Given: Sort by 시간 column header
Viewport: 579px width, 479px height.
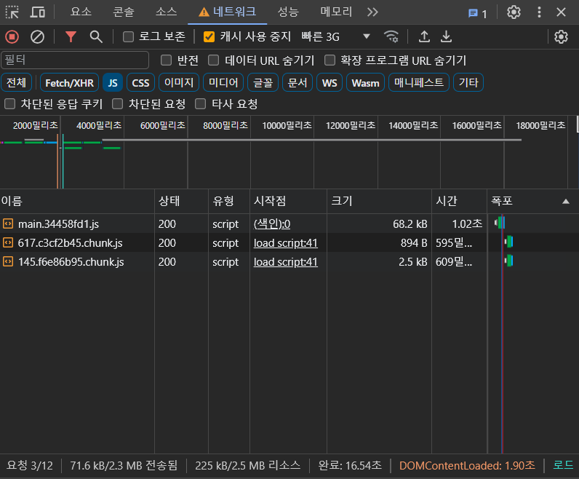Looking at the screenshot, I should (460, 201).
